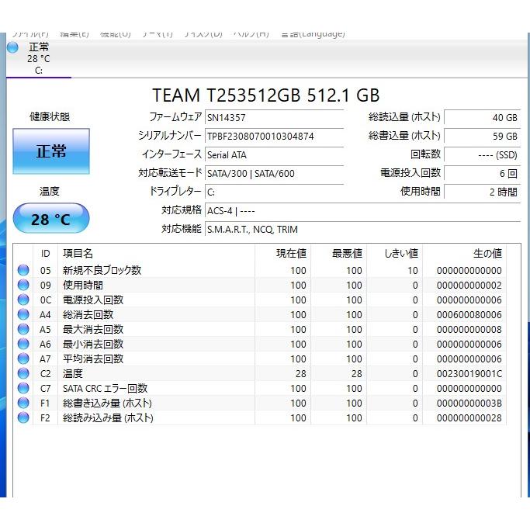Select the 最小消去回数 attribute row
The width and height of the screenshot is (530, 530).
[260, 344]
